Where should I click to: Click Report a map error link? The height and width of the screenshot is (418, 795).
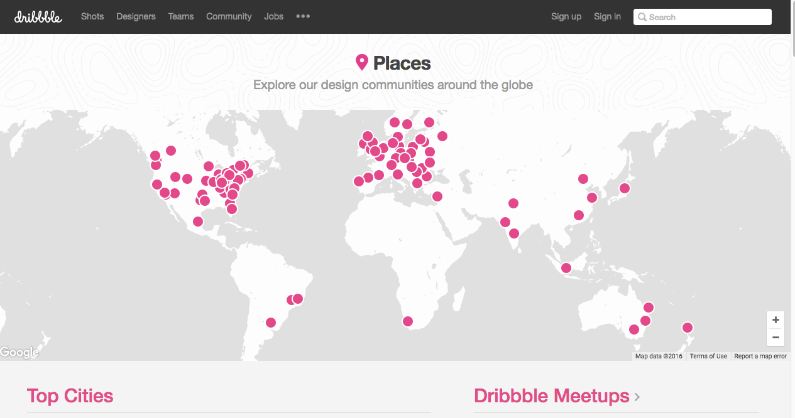(x=760, y=356)
